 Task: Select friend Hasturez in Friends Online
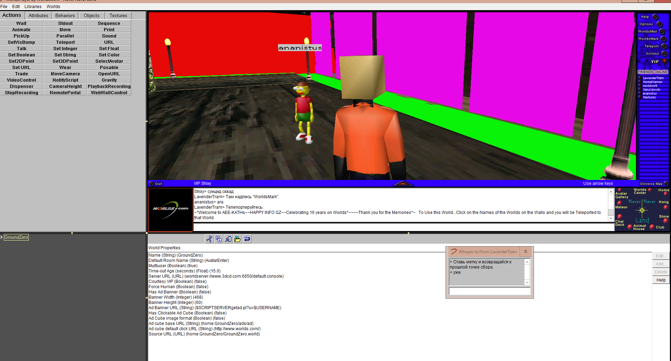point(649,97)
